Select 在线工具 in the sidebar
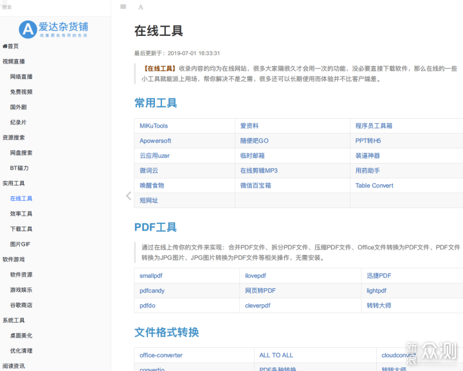 point(21,198)
